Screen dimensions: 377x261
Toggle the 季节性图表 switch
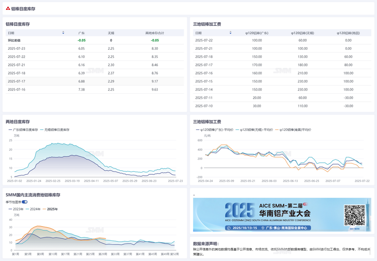click(25, 202)
